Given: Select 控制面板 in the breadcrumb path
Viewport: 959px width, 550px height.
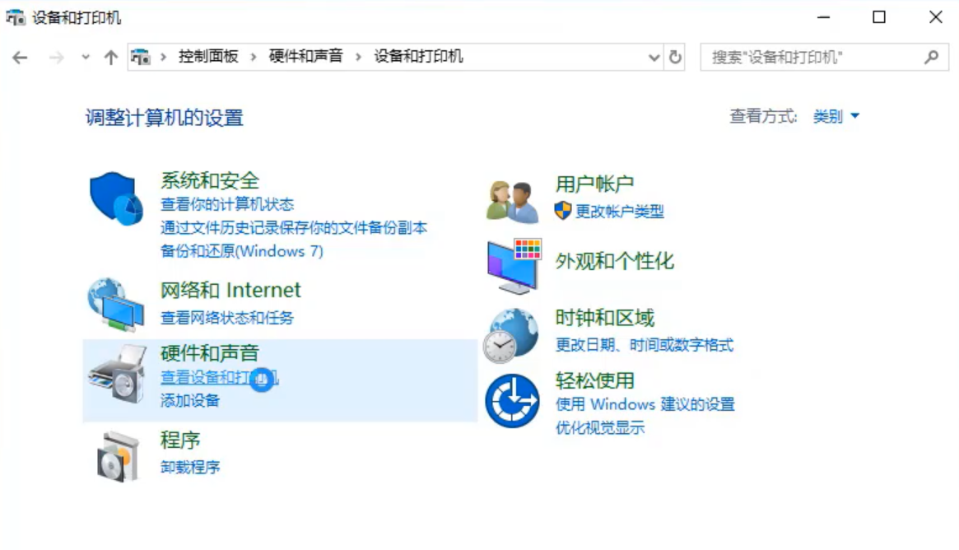Looking at the screenshot, I should (x=208, y=57).
